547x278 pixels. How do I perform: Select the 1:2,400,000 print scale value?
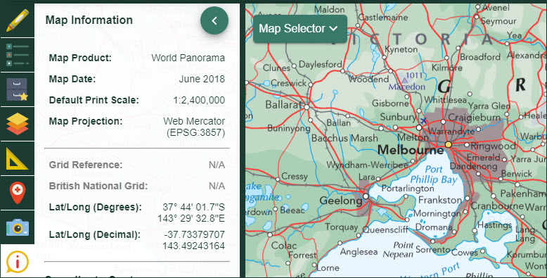(199, 100)
